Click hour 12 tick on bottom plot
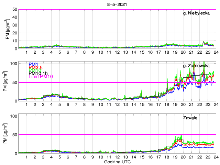 point(117,157)
